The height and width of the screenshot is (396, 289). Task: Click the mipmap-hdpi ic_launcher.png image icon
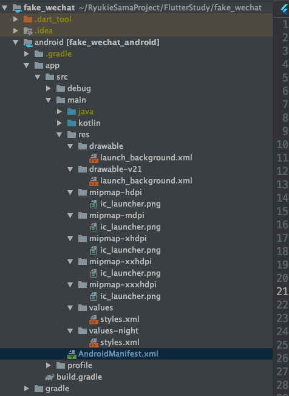93,204
